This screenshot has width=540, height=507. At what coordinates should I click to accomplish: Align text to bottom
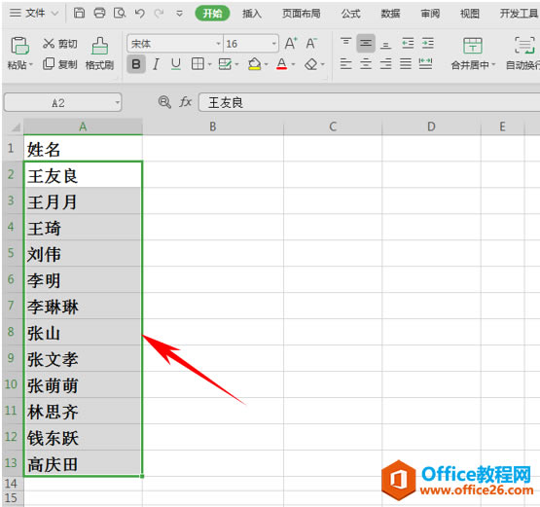385,44
